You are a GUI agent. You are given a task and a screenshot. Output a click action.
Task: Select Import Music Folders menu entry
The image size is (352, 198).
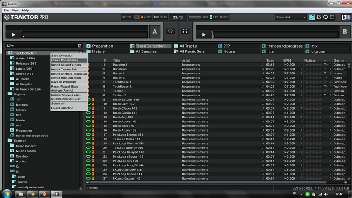point(66,65)
